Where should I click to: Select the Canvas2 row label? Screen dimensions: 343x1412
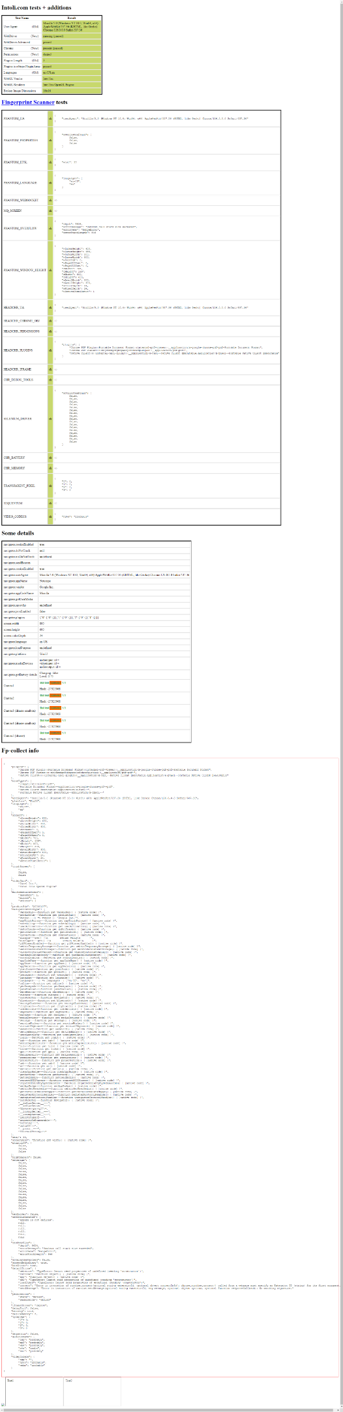(x=8, y=698)
